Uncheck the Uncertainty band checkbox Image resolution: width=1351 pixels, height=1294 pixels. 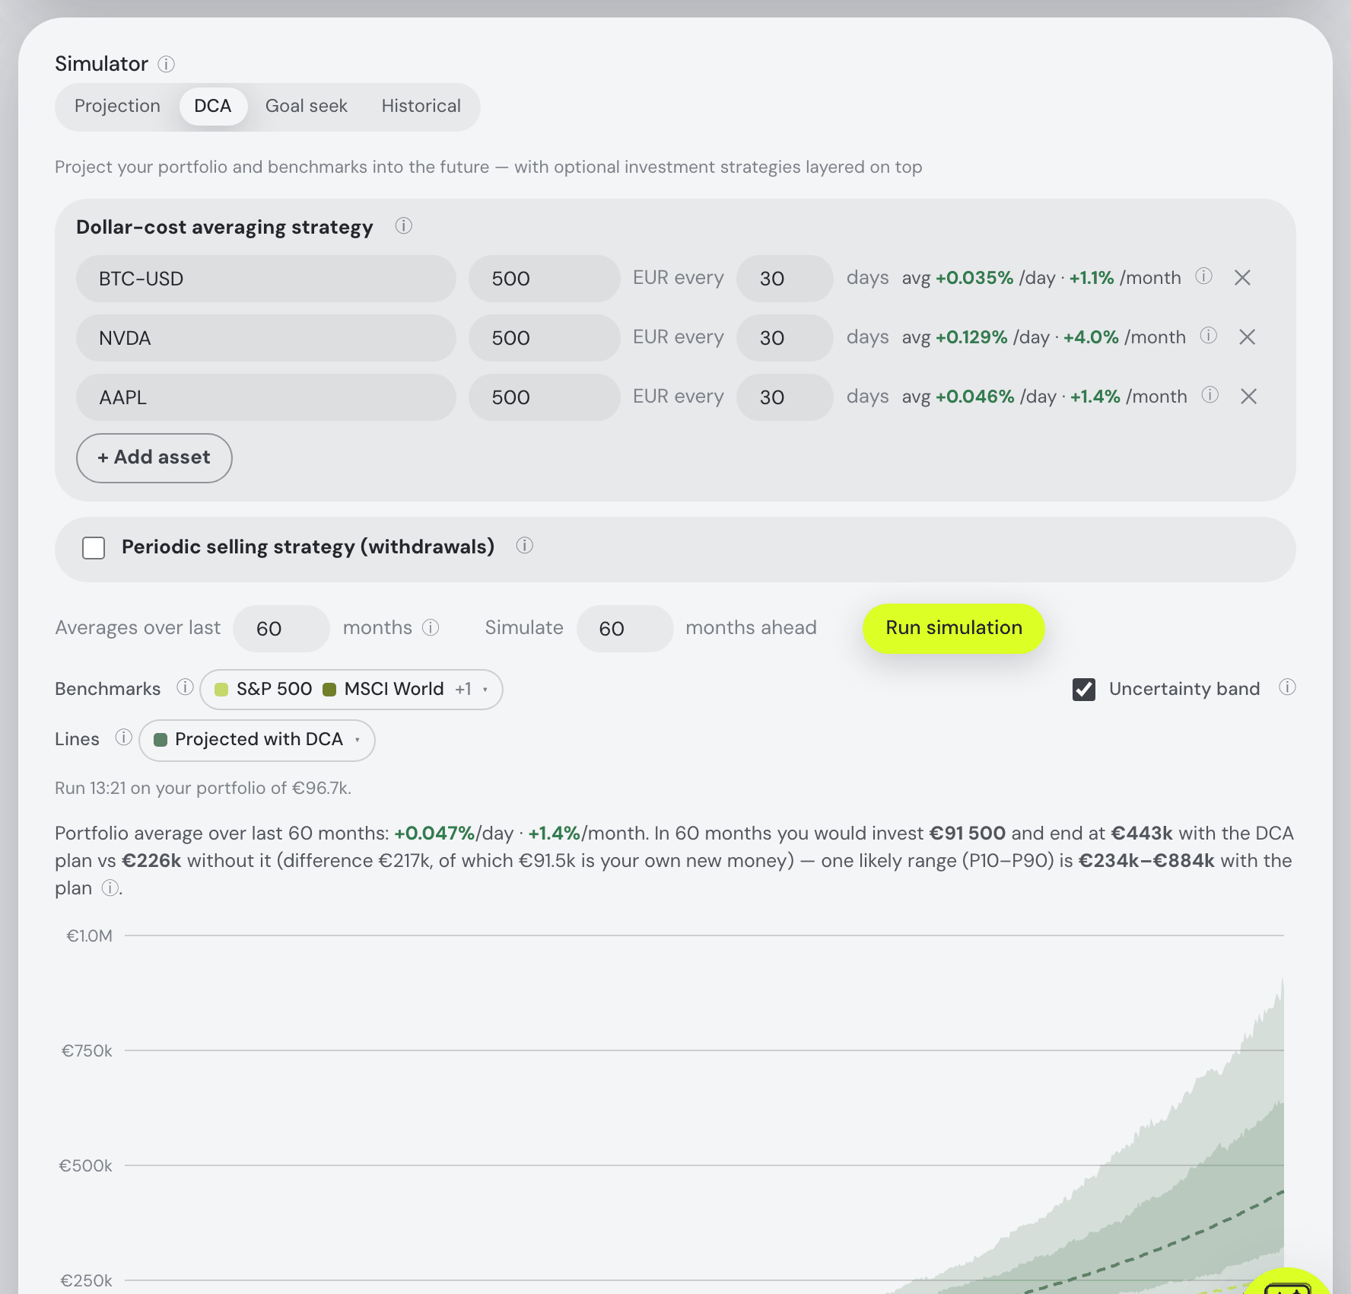1084,690
